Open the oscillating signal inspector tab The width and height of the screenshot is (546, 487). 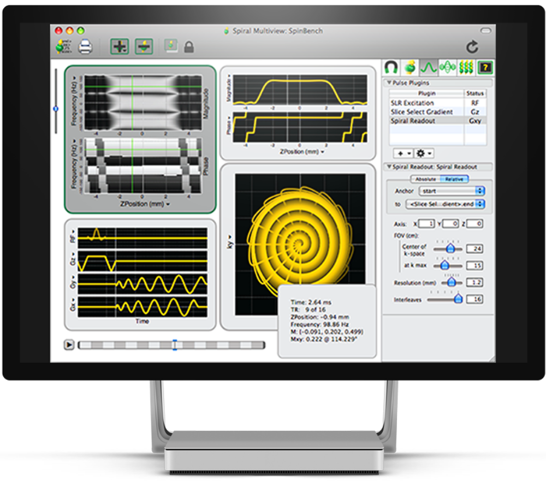tap(447, 67)
